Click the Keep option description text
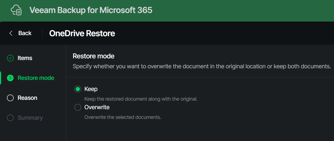The width and height of the screenshot is (334, 141). coord(141,99)
